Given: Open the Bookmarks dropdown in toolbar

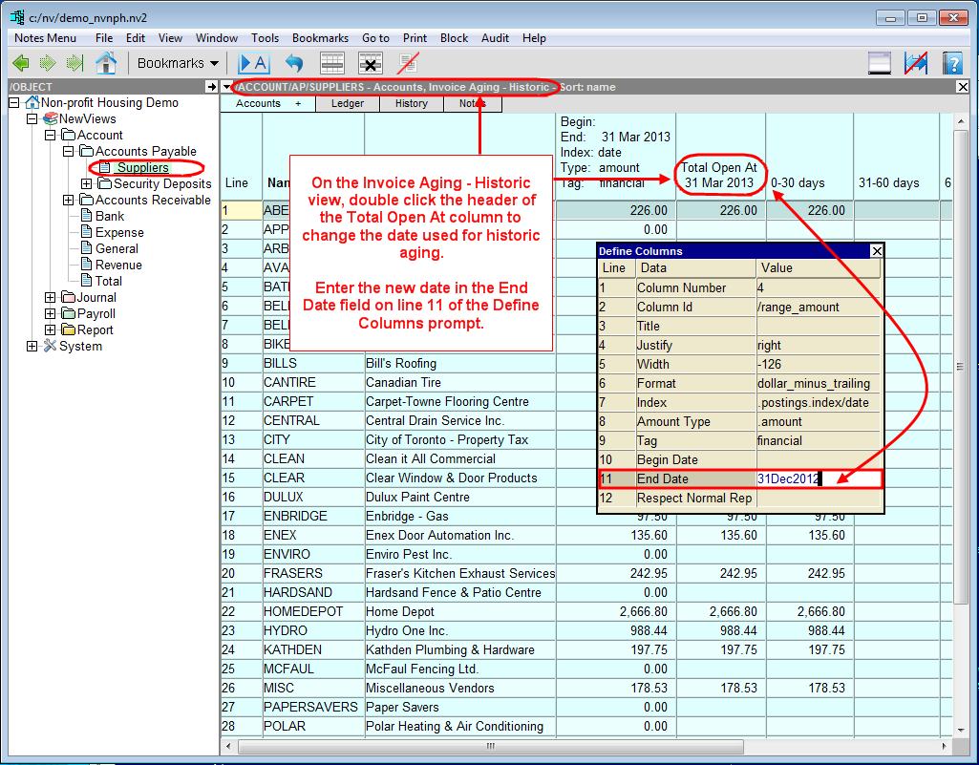Looking at the screenshot, I should point(178,63).
